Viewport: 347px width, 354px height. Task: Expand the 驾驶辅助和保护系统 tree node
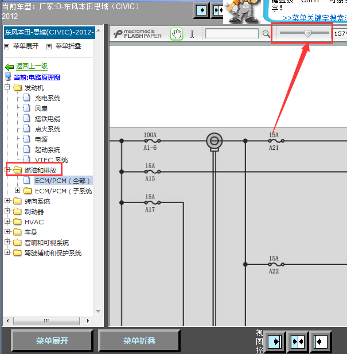7,252
